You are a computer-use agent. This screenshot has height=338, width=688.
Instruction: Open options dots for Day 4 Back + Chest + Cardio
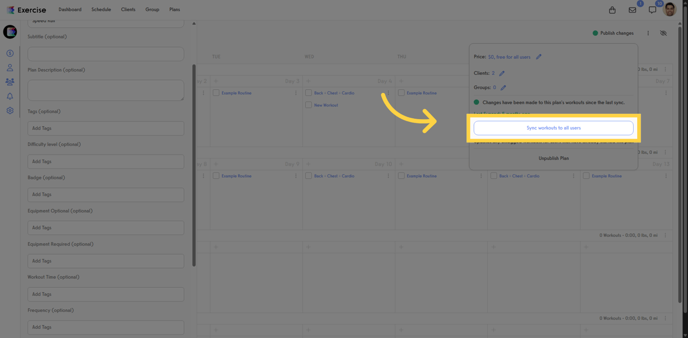pos(388,93)
